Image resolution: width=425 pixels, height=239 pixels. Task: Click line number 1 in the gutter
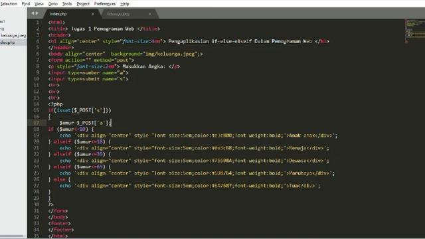(38, 23)
